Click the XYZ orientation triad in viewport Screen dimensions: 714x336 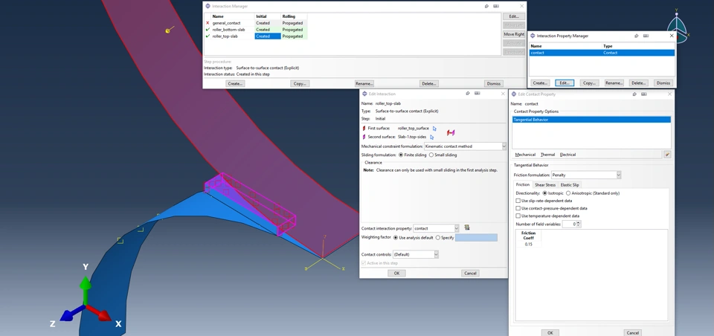[x=86, y=296]
